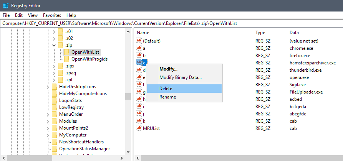
Task: Click the tree pane vertical scrollbar up arrow
Action: point(128,32)
